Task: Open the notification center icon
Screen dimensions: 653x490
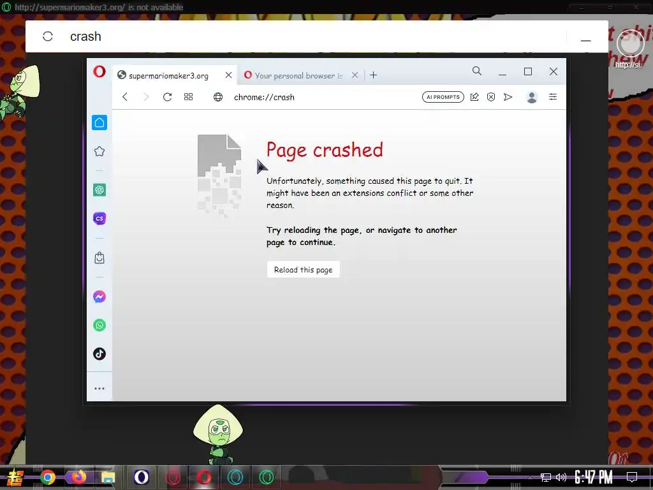Action: click(x=632, y=477)
